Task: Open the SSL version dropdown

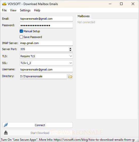Action: point(46,63)
